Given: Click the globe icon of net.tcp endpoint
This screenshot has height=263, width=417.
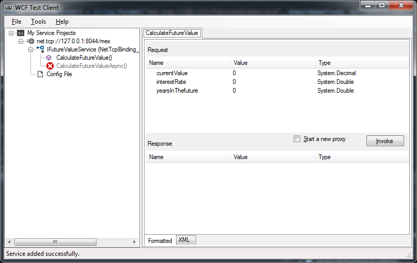Looking at the screenshot, I should (31, 41).
